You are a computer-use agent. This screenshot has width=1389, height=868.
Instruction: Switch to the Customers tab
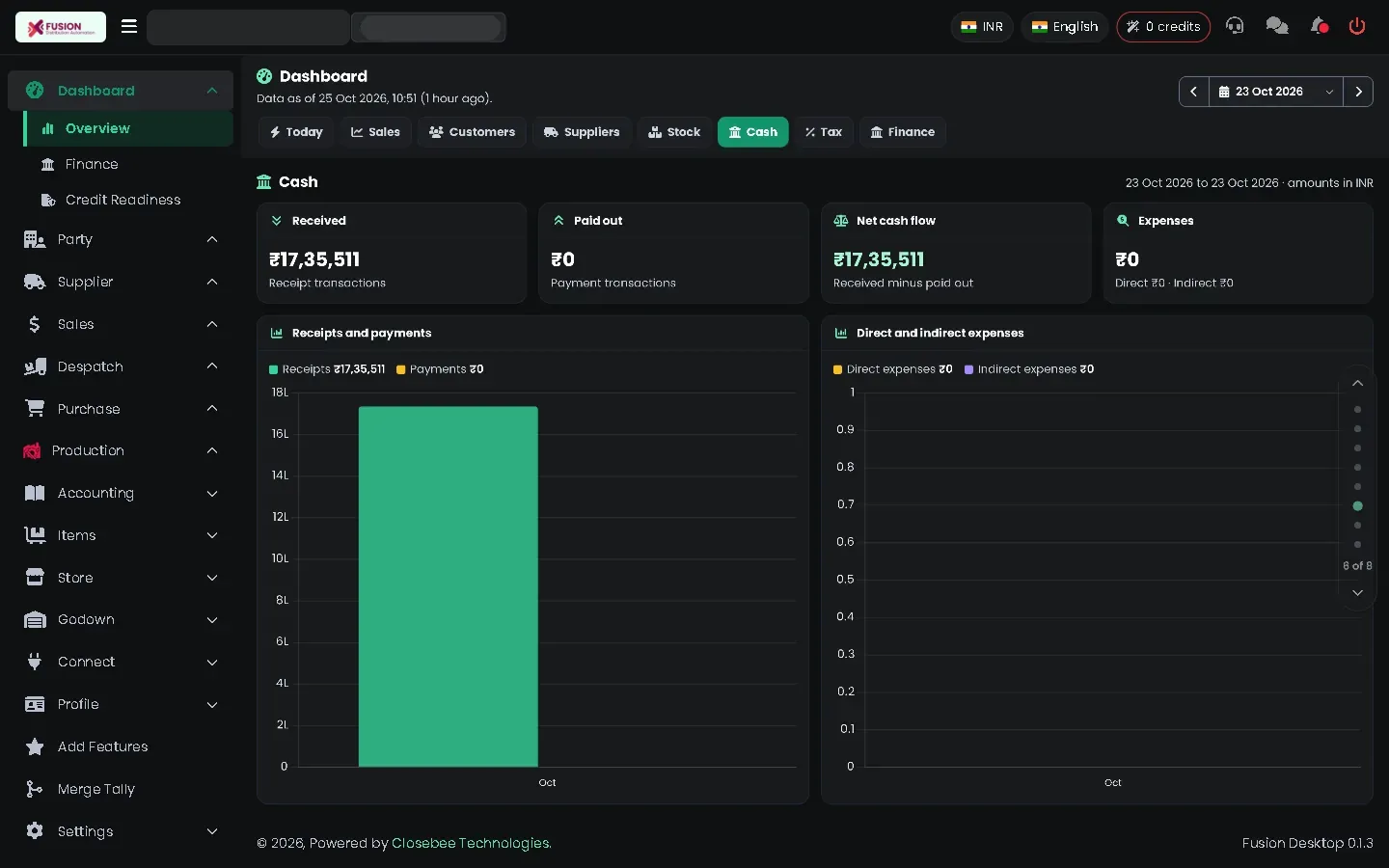coord(472,132)
